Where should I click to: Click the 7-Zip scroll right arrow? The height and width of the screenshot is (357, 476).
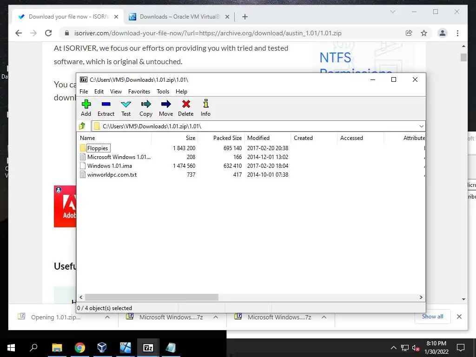(x=421, y=297)
